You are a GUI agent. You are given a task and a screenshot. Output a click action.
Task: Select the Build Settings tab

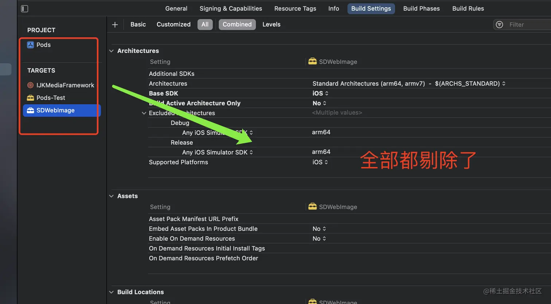click(371, 8)
